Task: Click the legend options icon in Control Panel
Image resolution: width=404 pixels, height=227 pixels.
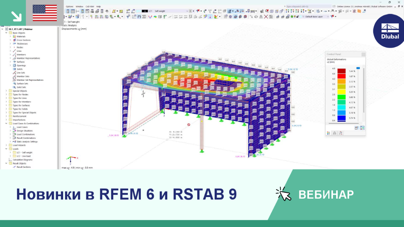Action: [x=357, y=128]
